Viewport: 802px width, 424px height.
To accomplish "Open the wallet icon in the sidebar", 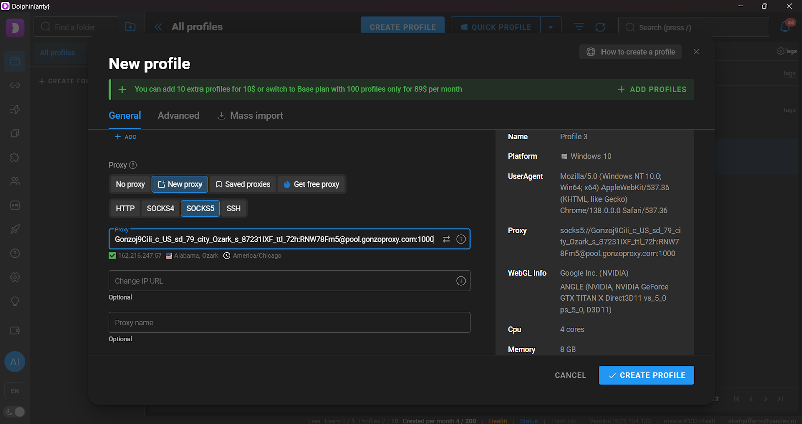I will (15, 331).
